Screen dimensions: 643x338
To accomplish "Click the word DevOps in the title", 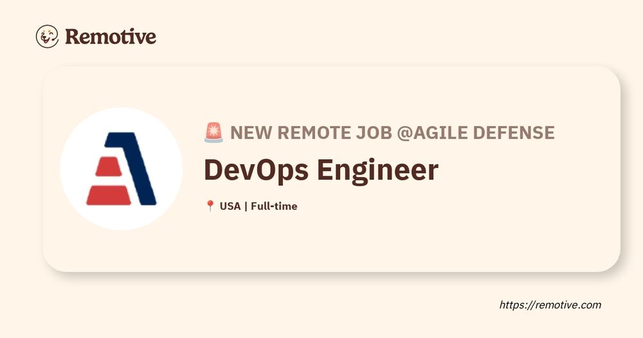I will coord(257,170).
